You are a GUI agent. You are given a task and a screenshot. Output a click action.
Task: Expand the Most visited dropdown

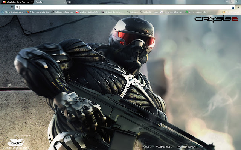tap(164, 147)
